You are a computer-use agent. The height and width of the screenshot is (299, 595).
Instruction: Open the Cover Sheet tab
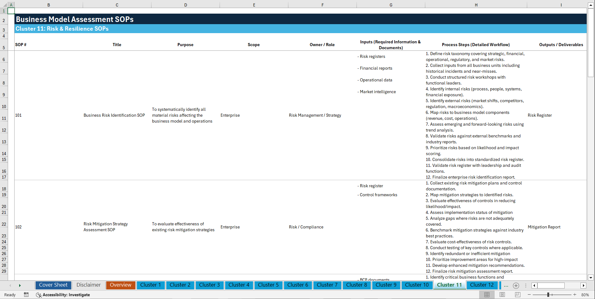[53, 285]
